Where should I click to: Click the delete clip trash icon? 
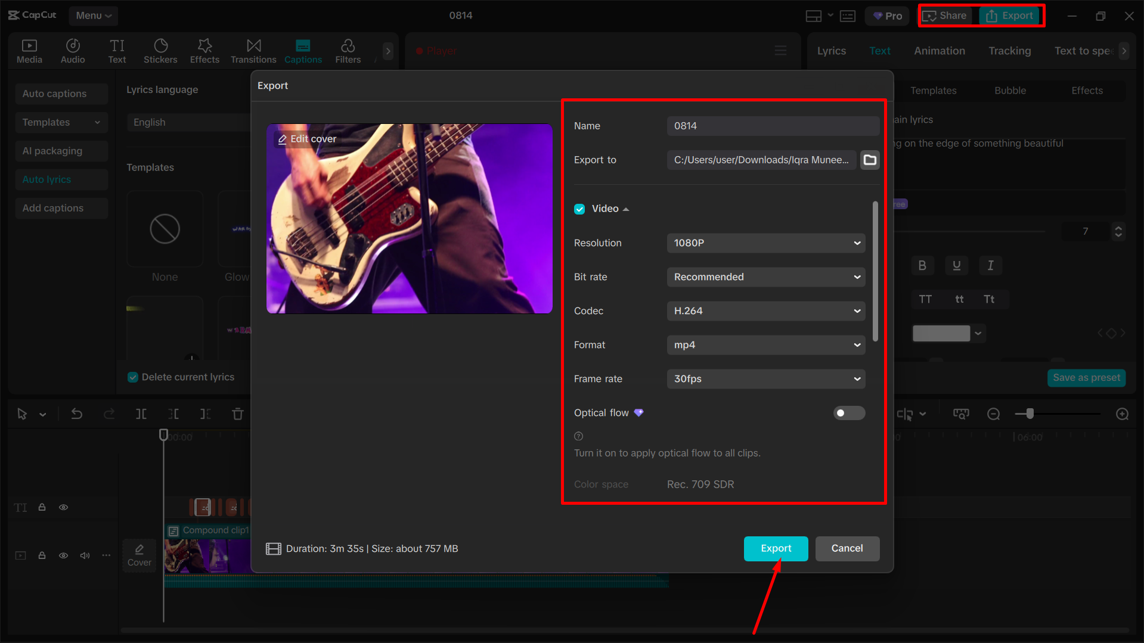[x=237, y=414]
